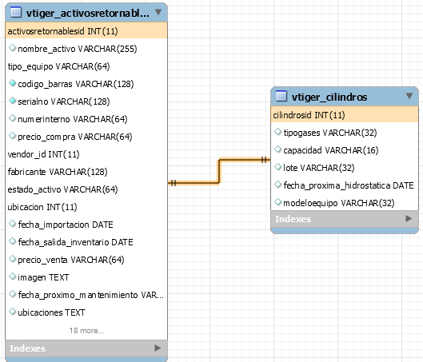
Task: Collapse the vtiger_activosretornables table columns
Action: coord(158,12)
